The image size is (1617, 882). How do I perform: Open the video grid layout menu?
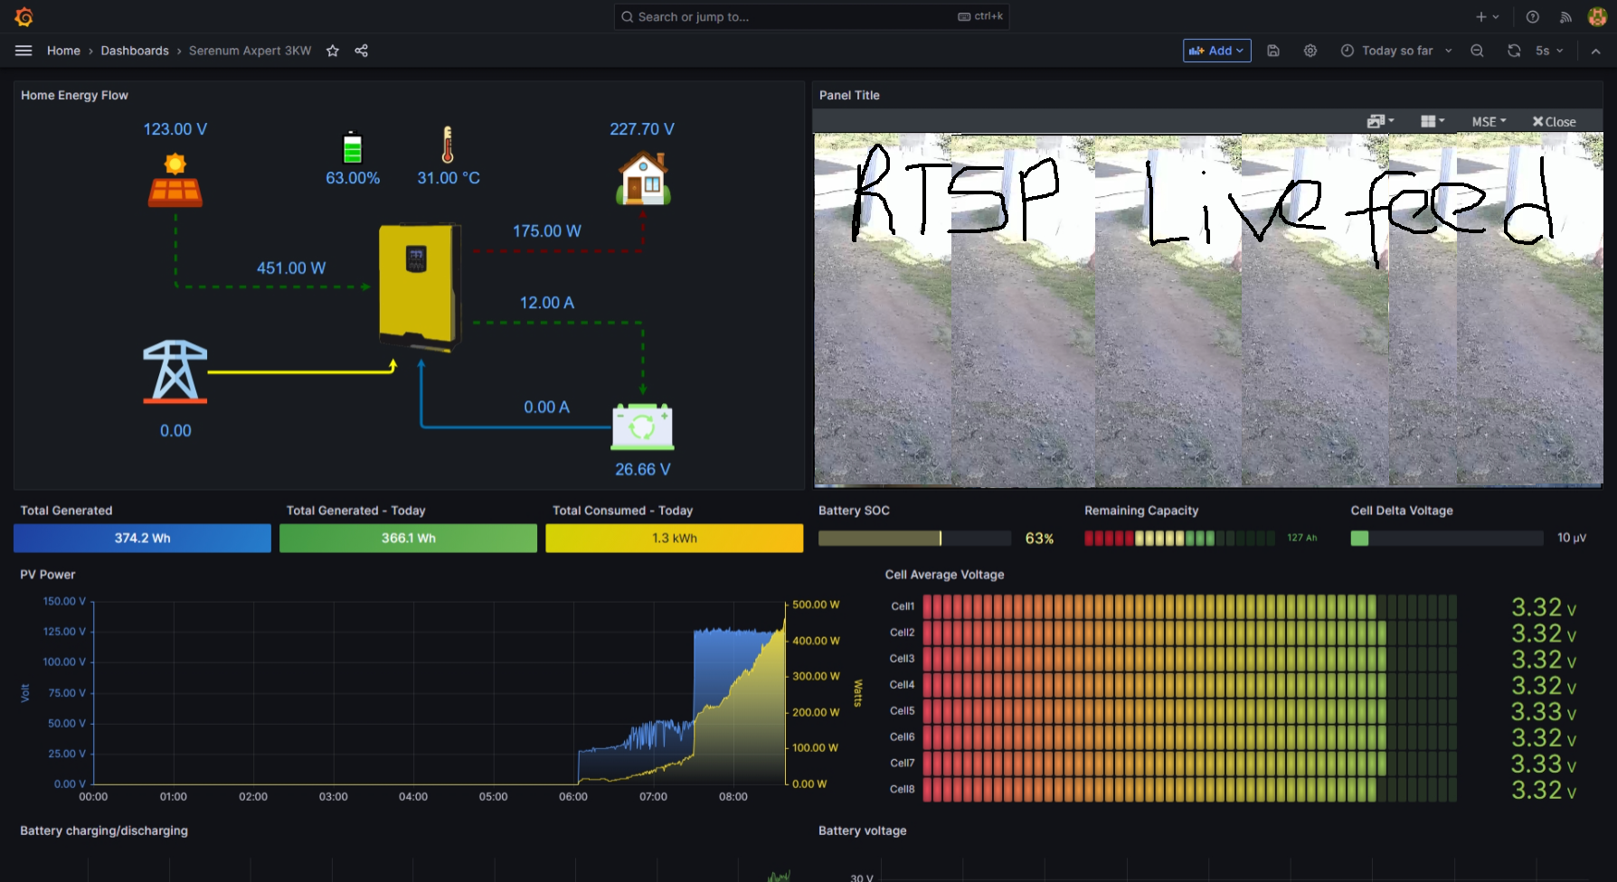pyautogui.click(x=1433, y=121)
